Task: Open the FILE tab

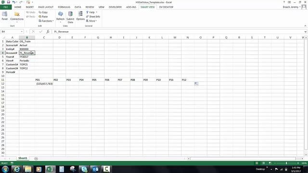Action: click(x=6, y=7)
